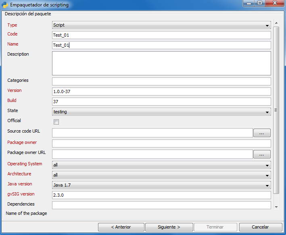Expand the State dropdown showing testing

pyautogui.click(x=161, y=112)
